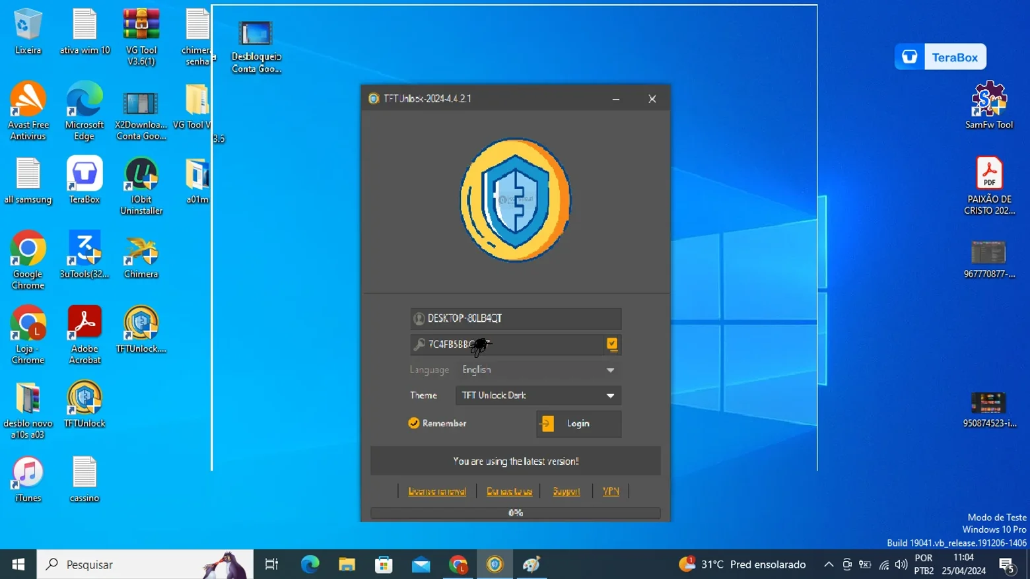Open File Explorer from the taskbar
This screenshot has height=579, width=1030.
click(x=347, y=564)
